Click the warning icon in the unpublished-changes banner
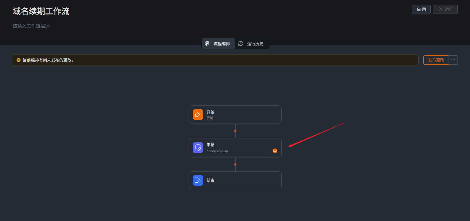This screenshot has height=221, width=470. [19, 60]
